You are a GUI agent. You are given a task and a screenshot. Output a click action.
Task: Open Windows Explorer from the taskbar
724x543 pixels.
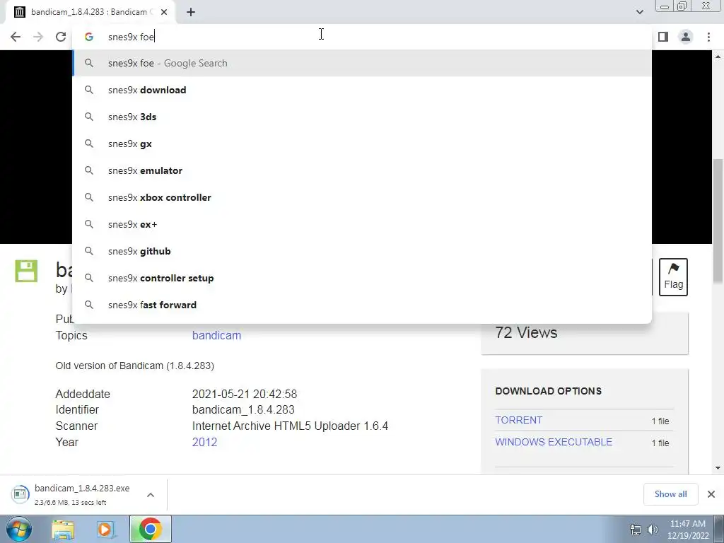(x=63, y=529)
